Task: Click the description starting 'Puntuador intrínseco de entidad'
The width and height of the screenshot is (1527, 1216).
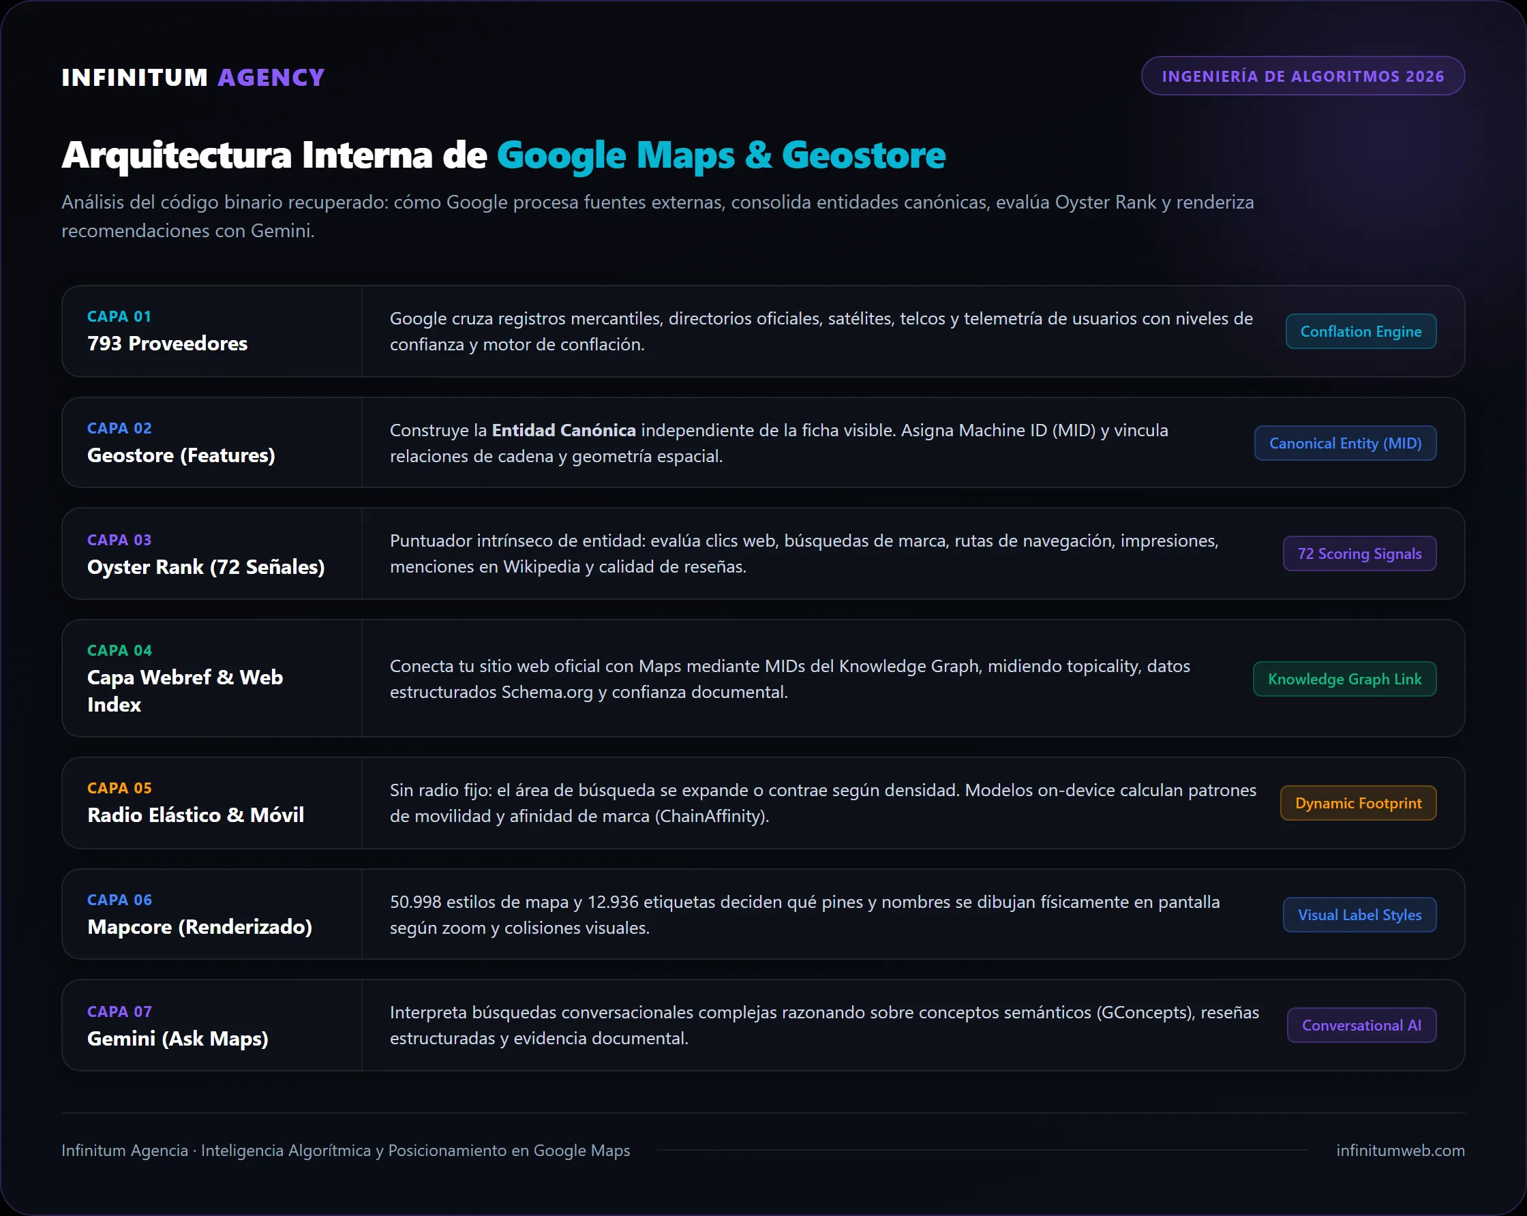Action: [x=804, y=554]
